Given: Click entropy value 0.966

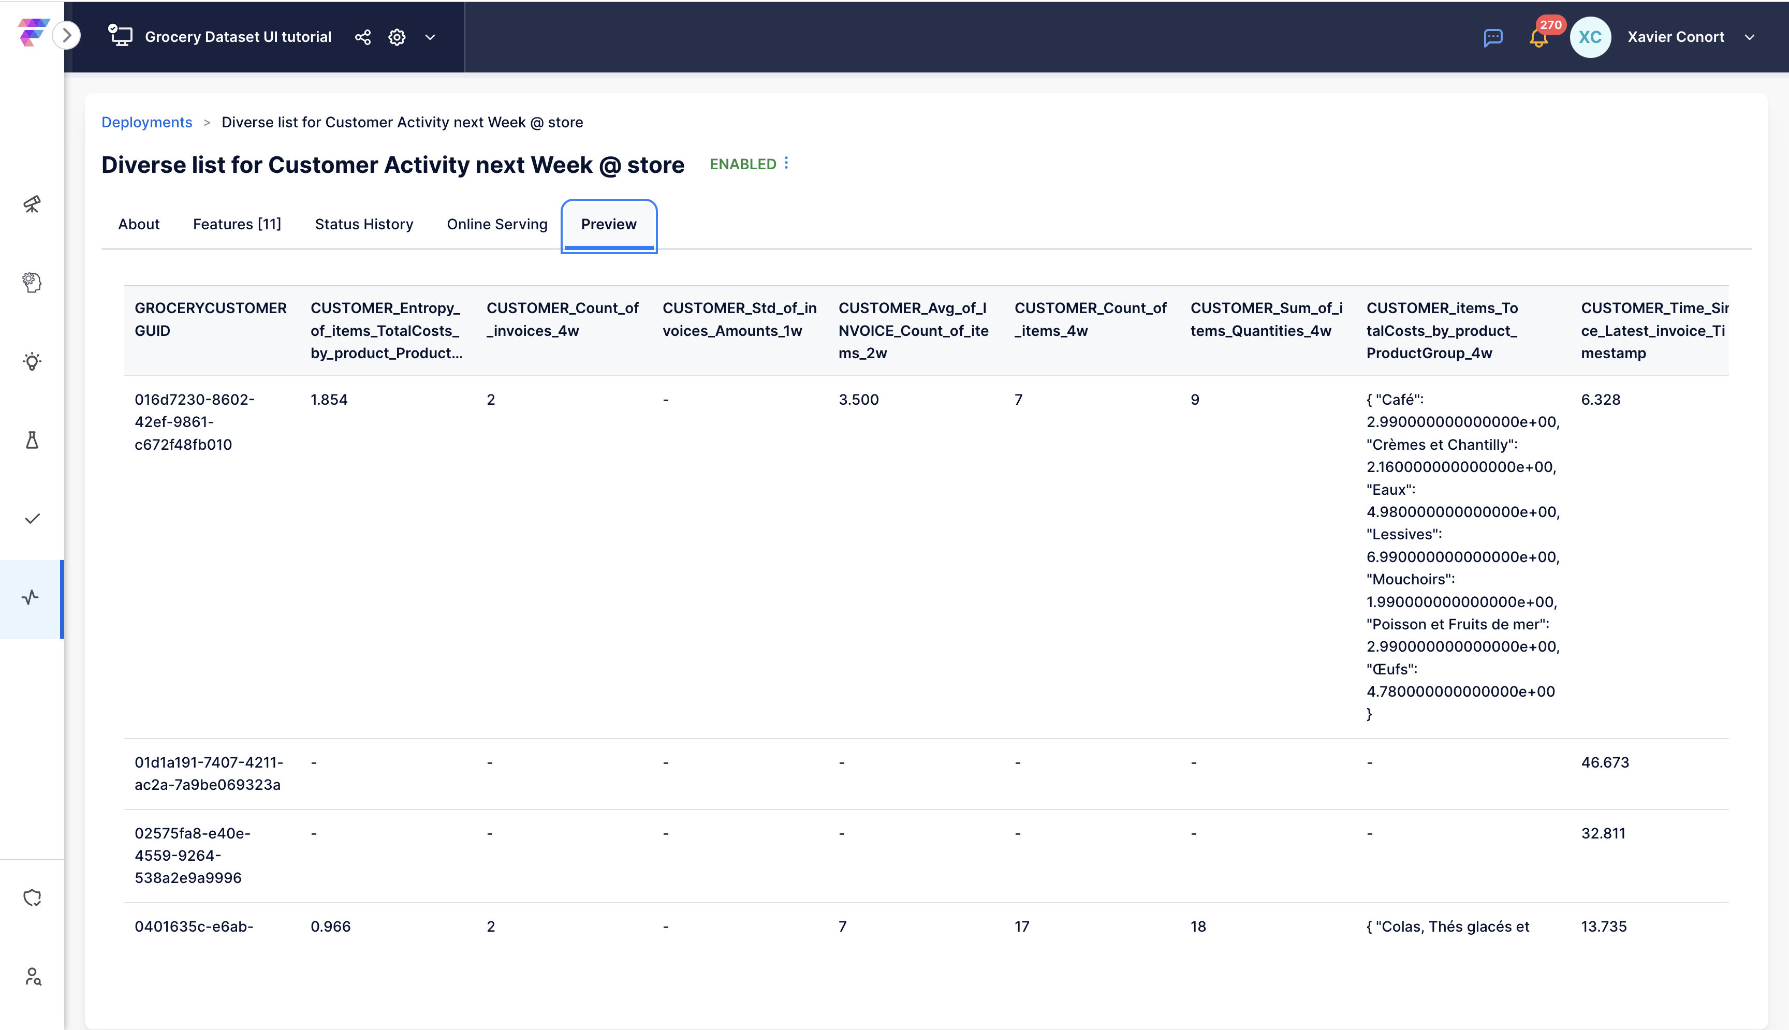Looking at the screenshot, I should 330,926.
